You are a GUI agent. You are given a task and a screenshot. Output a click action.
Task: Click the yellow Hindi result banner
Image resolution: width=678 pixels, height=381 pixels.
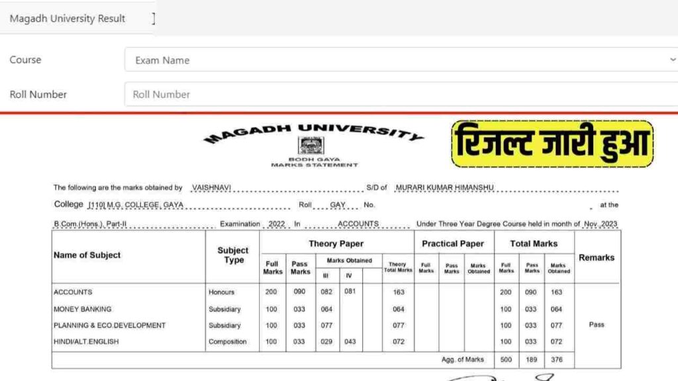[x=552, y=144]
